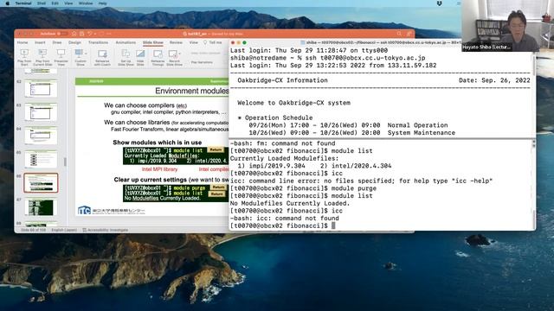Open the Transitions tab
Image resolution: width=554 pixels, height=311 pixels.
click(98, 42)
